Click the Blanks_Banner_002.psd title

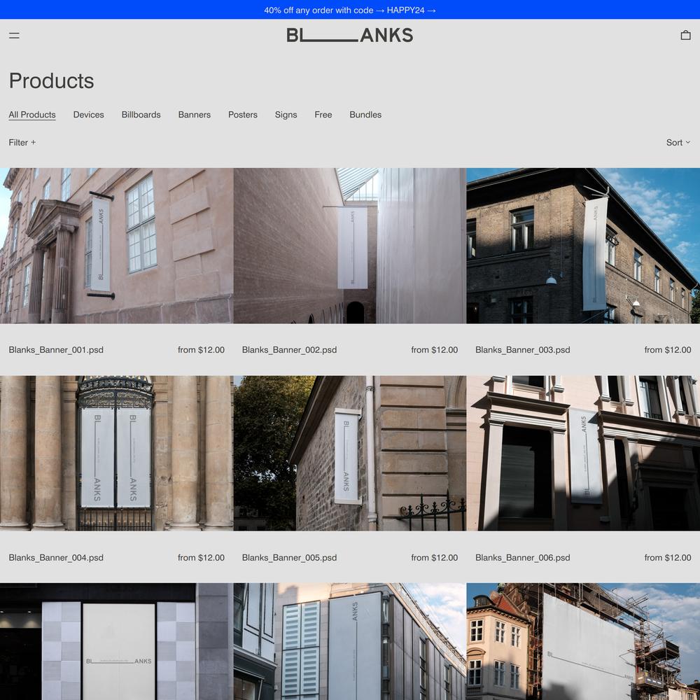289,350
